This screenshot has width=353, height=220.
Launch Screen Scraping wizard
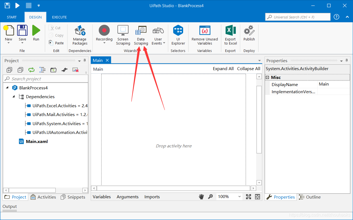pyautogui.click(x=123, y=35)
